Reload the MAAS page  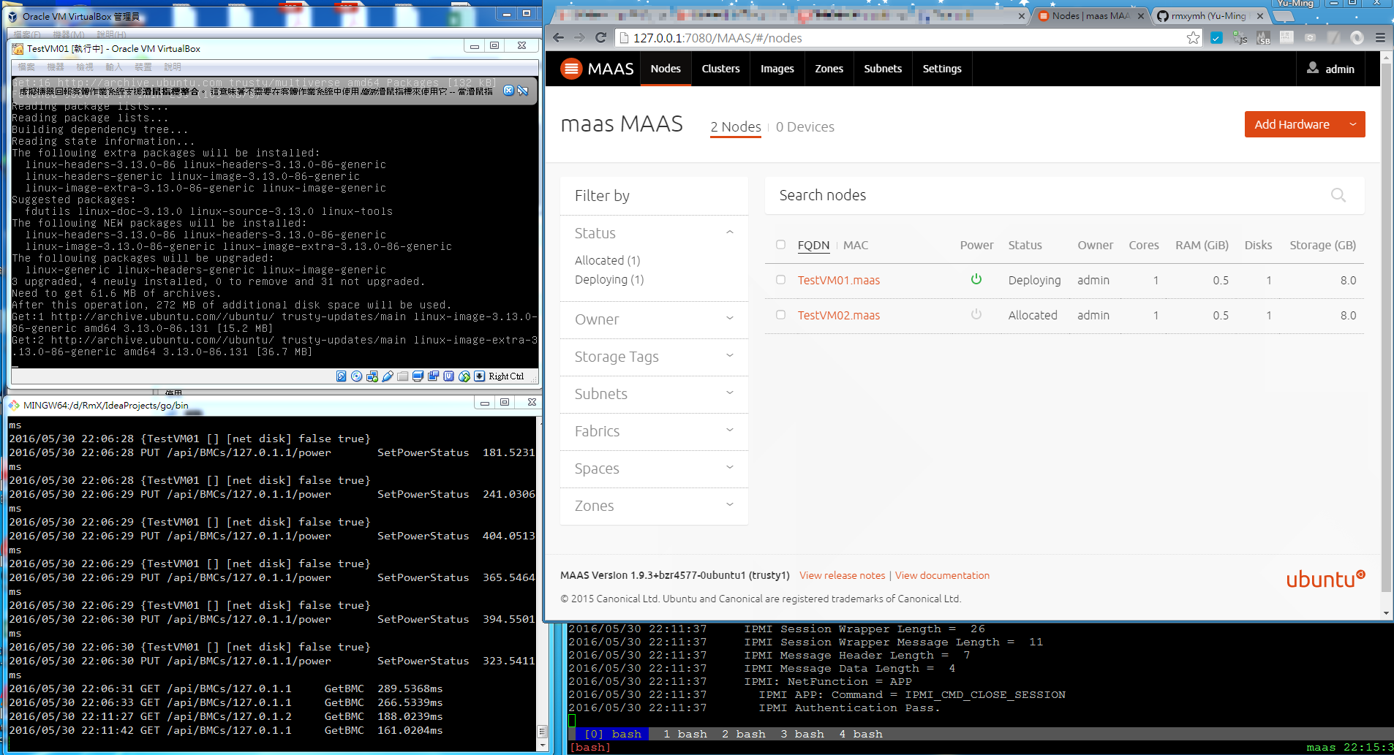(600, 38)
